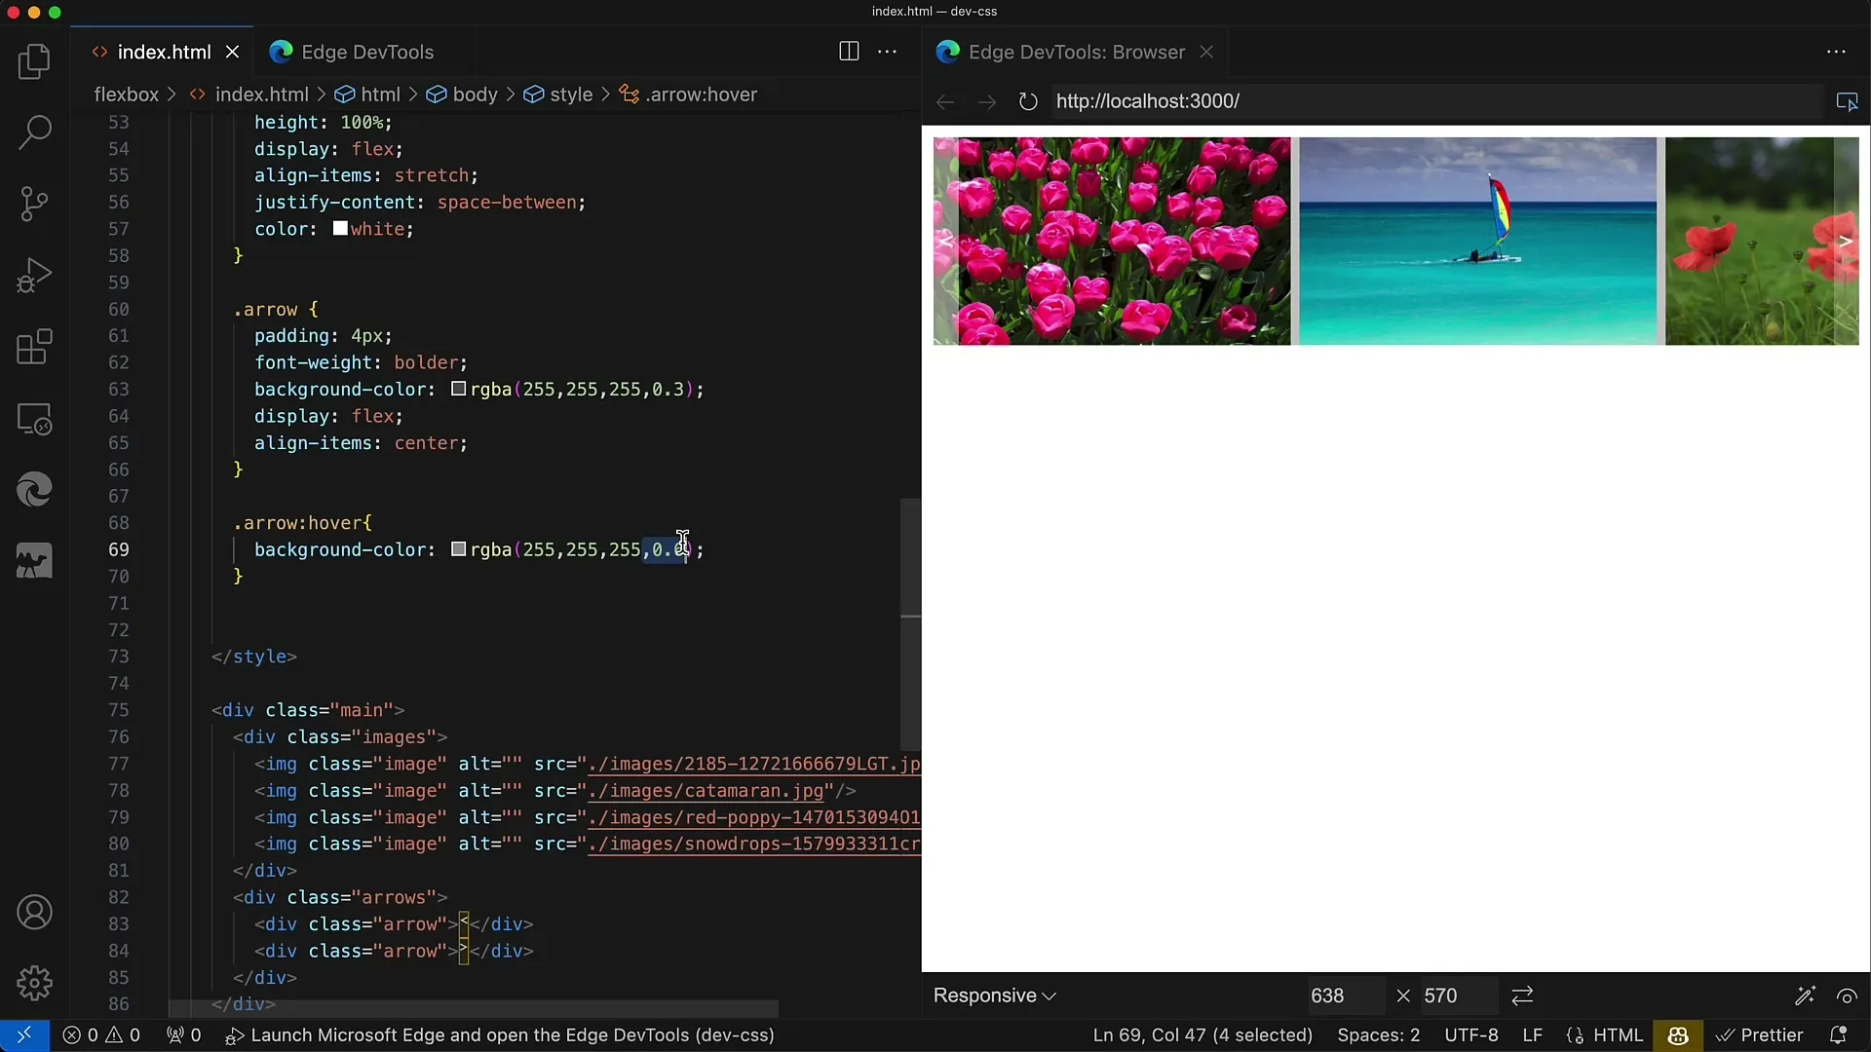Open the Accounts menu
The image size is (1871, 1052).
(35, 913)
